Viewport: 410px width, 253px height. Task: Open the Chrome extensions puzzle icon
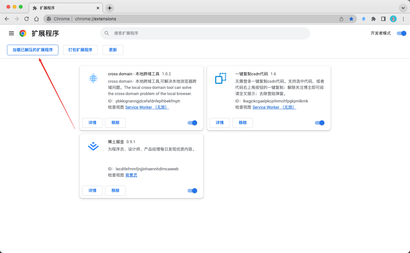click(x=373, y=19)
